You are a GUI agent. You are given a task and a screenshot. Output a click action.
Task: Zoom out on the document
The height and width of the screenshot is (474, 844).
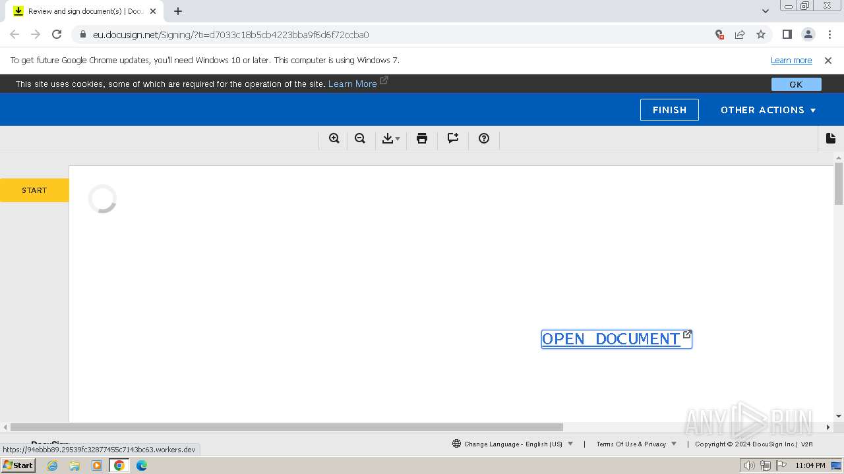tap(360, 138)
